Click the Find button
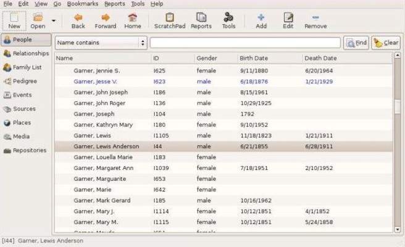The width and height of the screenshot is (405, 247). (x=356, y=43)
